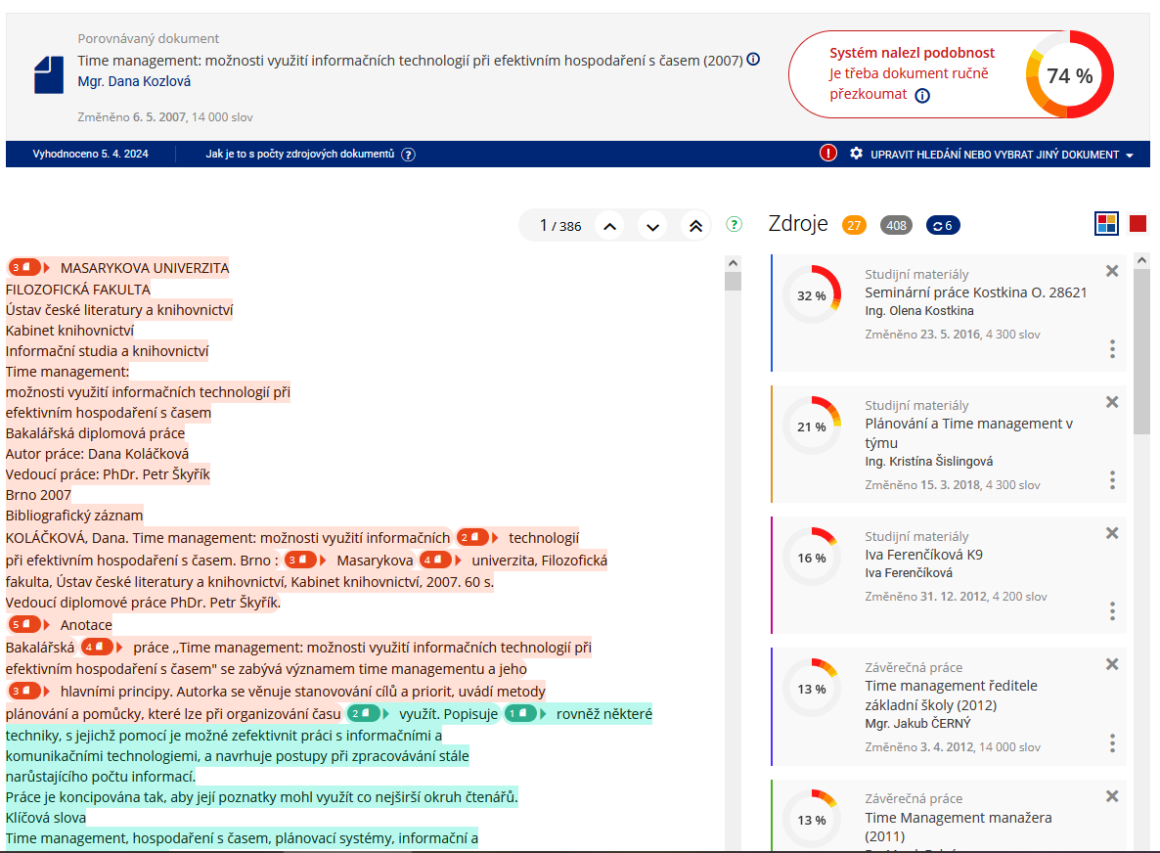The height and width of the screenshot is (853, 1160).
Task: Open info icon next to document title
Action: pos(753,60)
